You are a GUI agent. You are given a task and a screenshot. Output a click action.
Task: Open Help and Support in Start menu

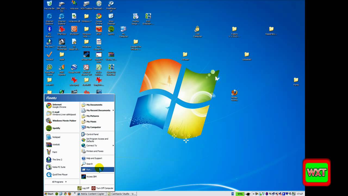(97, 158)
